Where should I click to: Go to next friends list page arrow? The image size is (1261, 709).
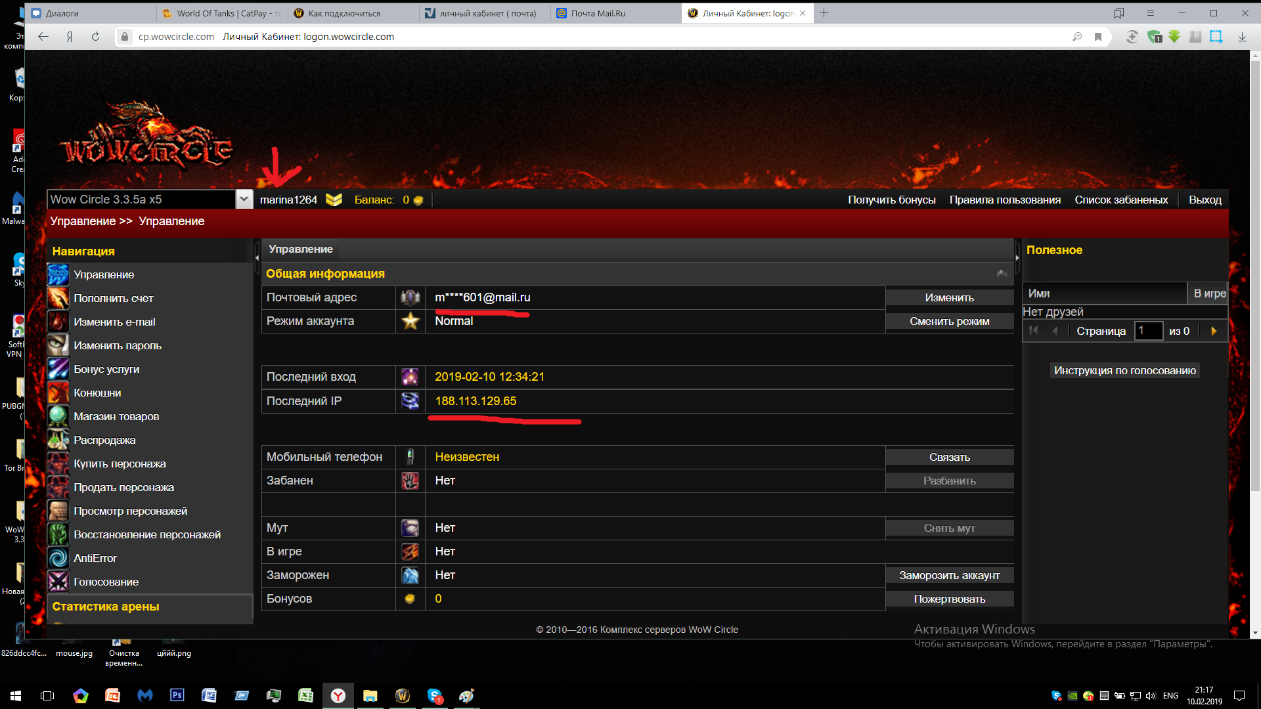point(1214,332)
